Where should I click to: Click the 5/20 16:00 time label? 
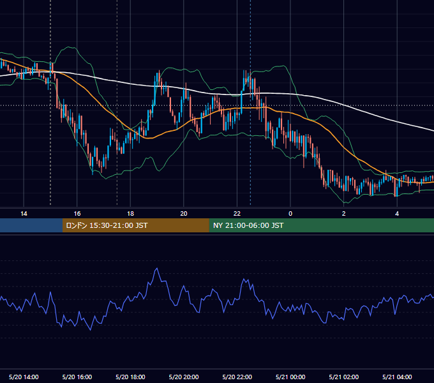coord(77,377)
